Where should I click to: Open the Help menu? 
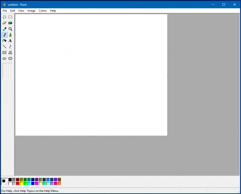pyautogui.click(x=53, y=11)
